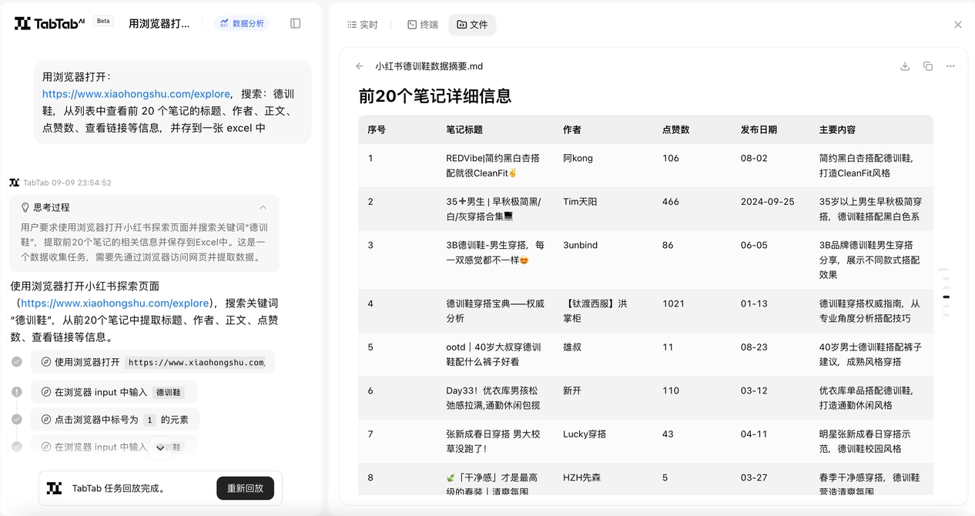Viewport: 975px width, 516px height.
Task: Click the warning status icon on the input step
Action: point(17,392)
